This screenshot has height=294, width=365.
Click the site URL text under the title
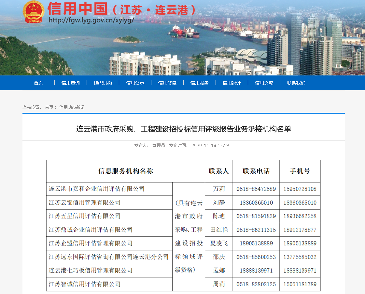(x=91, y=20)
